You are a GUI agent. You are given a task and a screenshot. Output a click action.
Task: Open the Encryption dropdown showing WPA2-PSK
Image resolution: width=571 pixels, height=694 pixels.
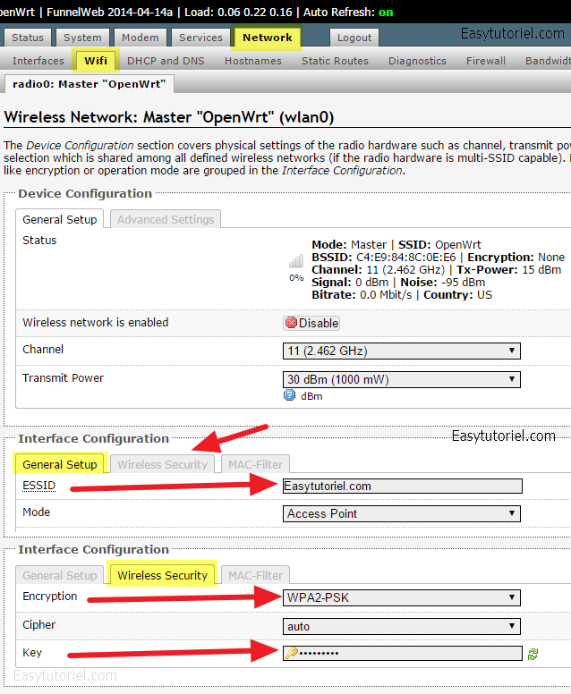401,597
